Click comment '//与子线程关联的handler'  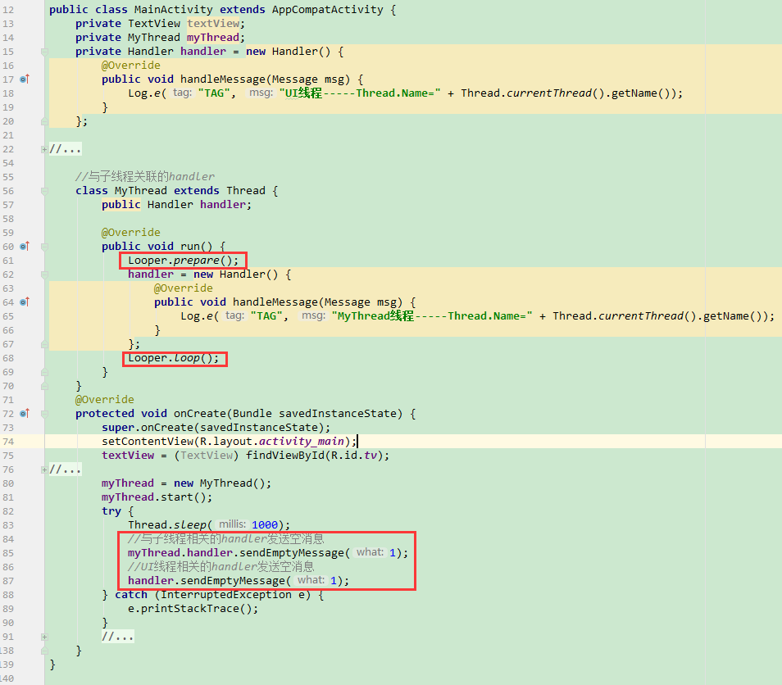point(145,176)
